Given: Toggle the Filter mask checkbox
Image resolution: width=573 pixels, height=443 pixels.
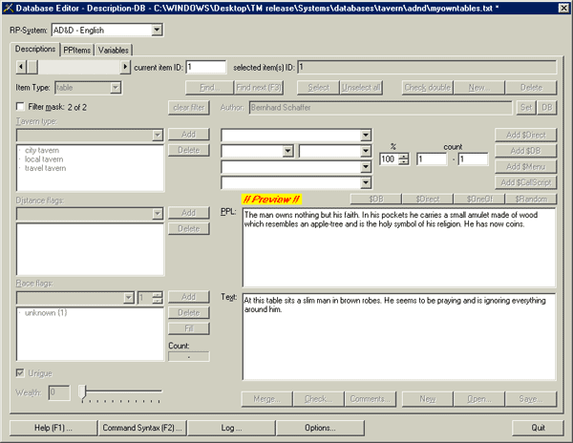Looking at the screenshot, I should [x=20, y=107].
